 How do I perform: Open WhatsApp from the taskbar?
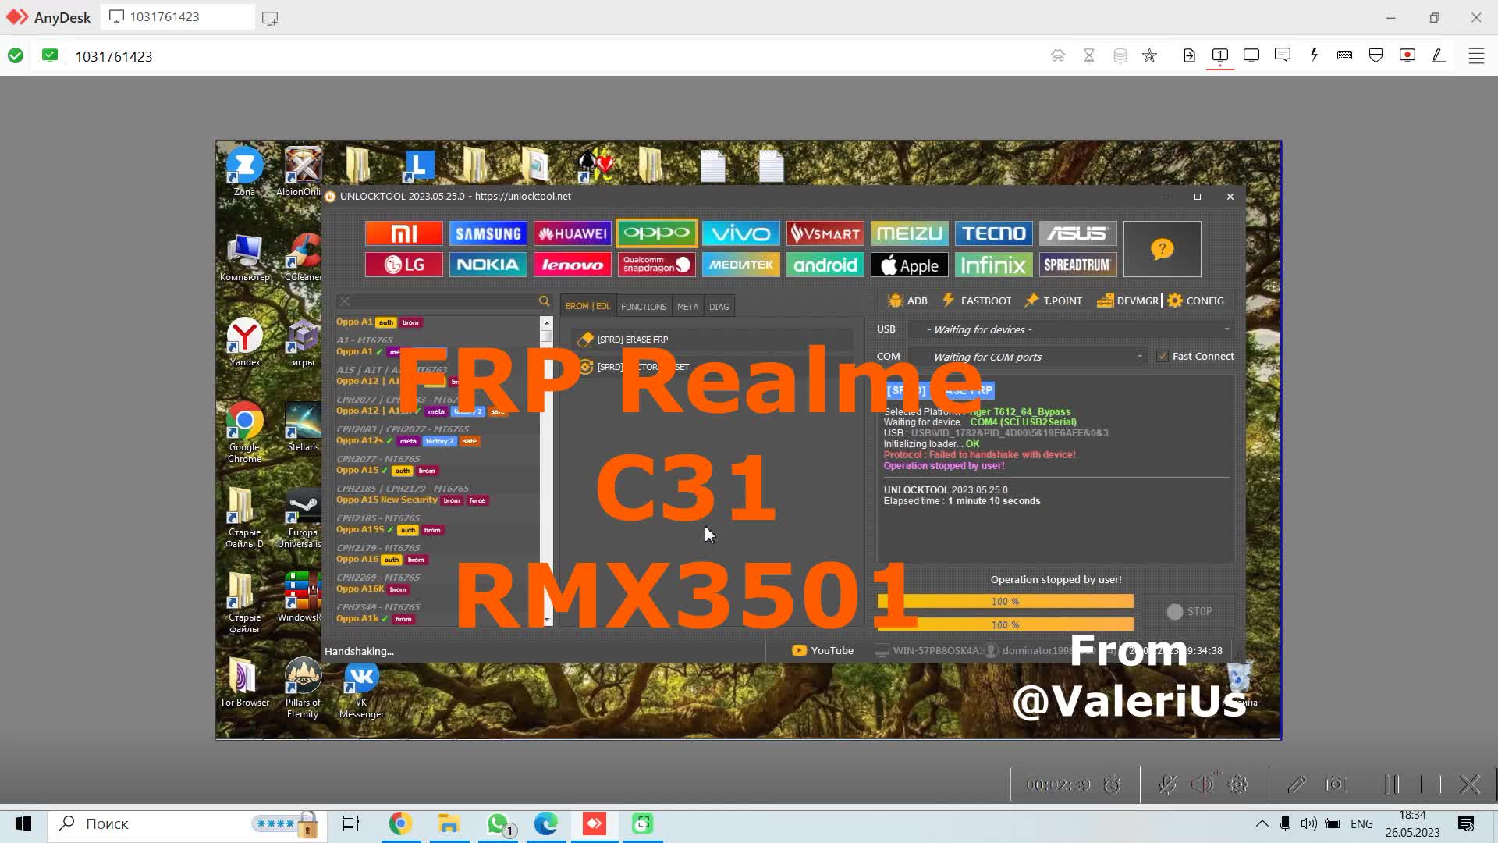[498, 823]
